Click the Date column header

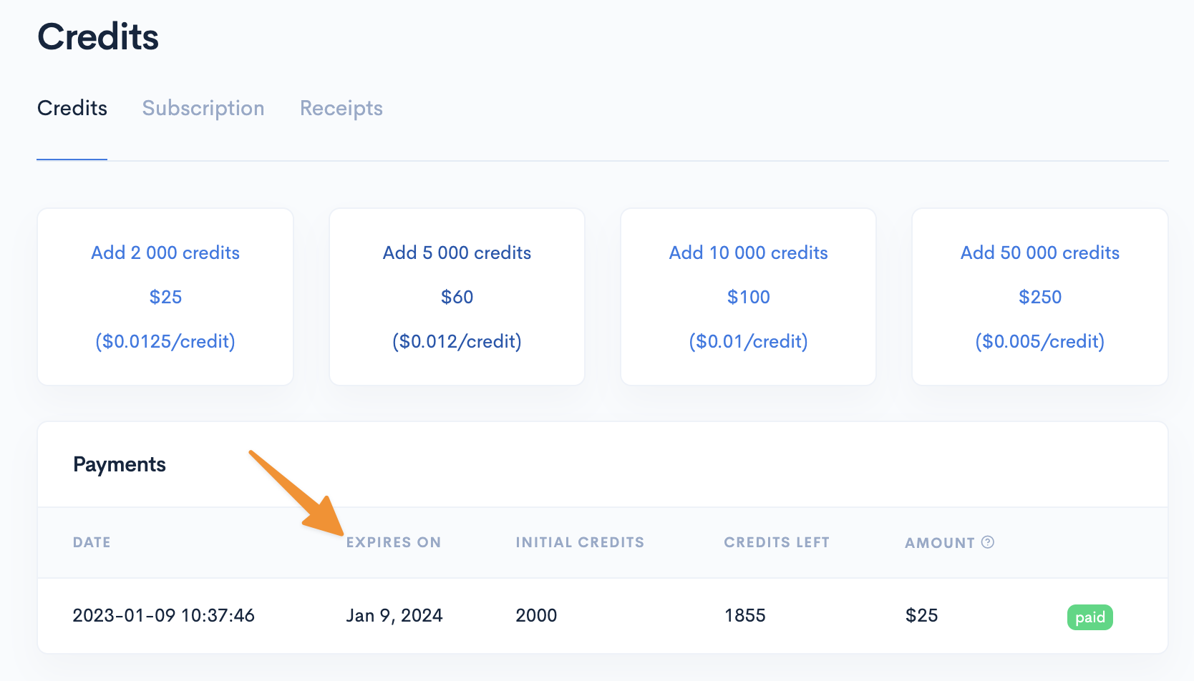pos(92,542)
